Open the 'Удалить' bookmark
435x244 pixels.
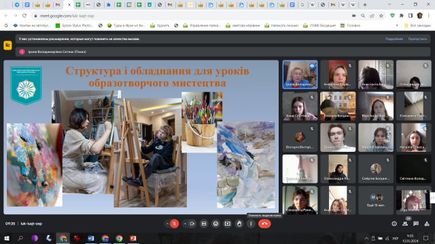click(x=160, y=26)
